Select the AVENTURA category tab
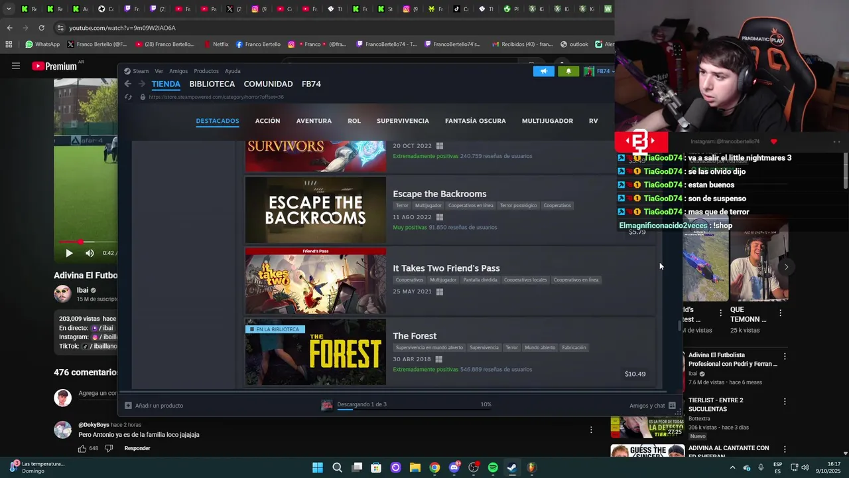This screenshot has width=849, height=478. pos(314,121)
